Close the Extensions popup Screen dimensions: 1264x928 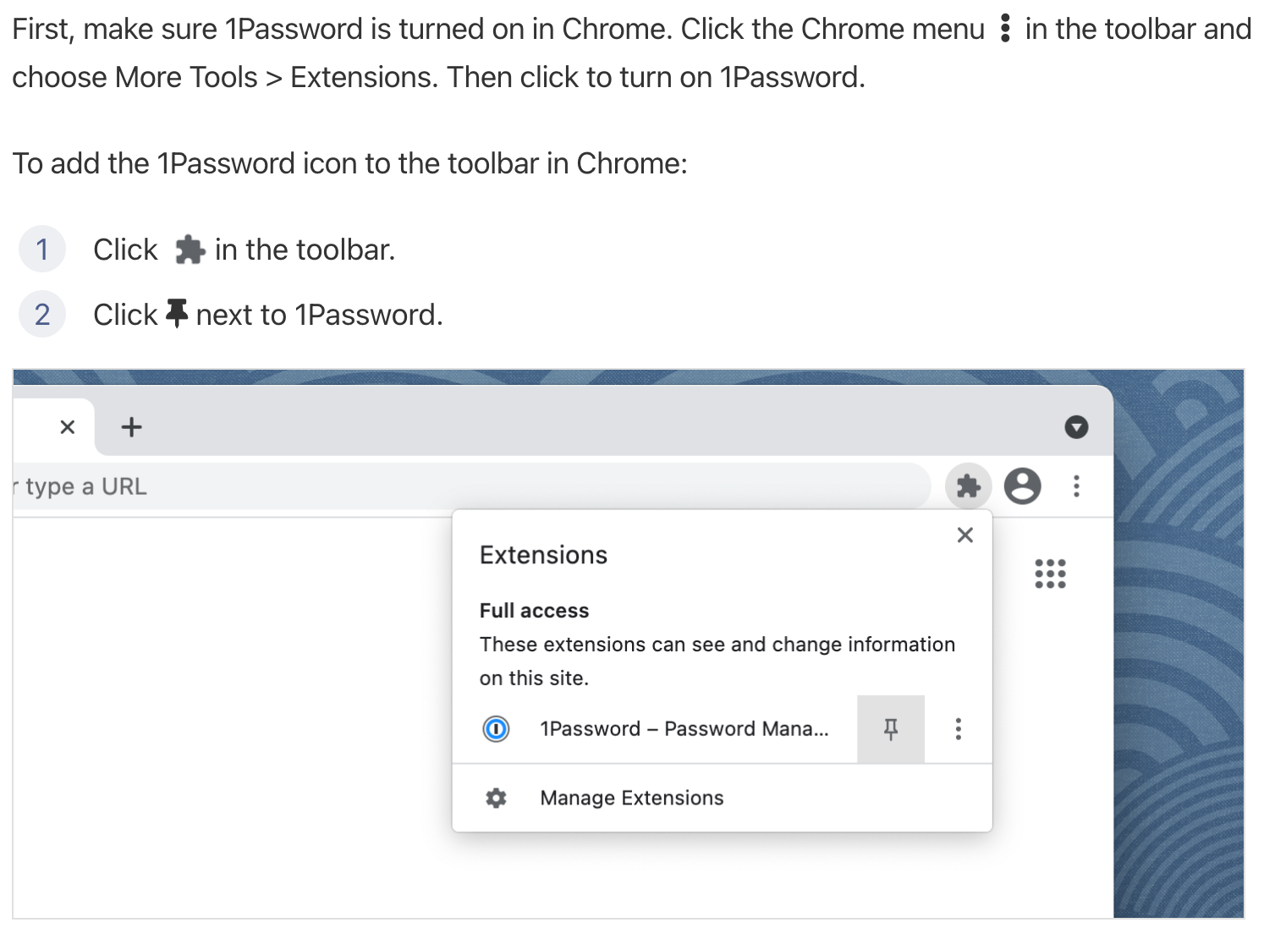click(x=964, y=535)
